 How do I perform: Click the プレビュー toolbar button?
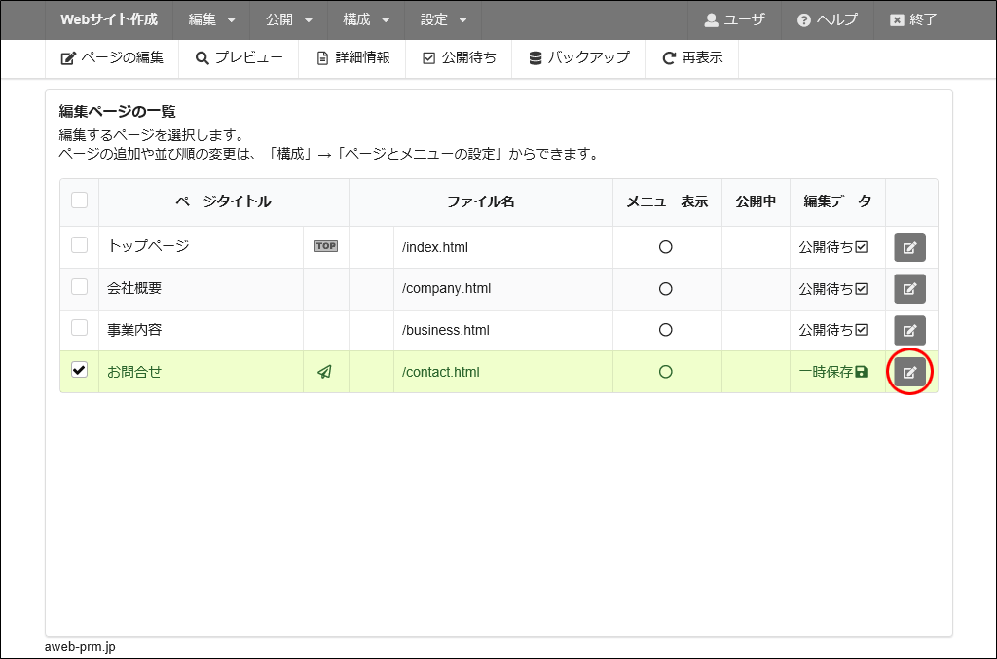pyautogui.click(x=239, y=58)
